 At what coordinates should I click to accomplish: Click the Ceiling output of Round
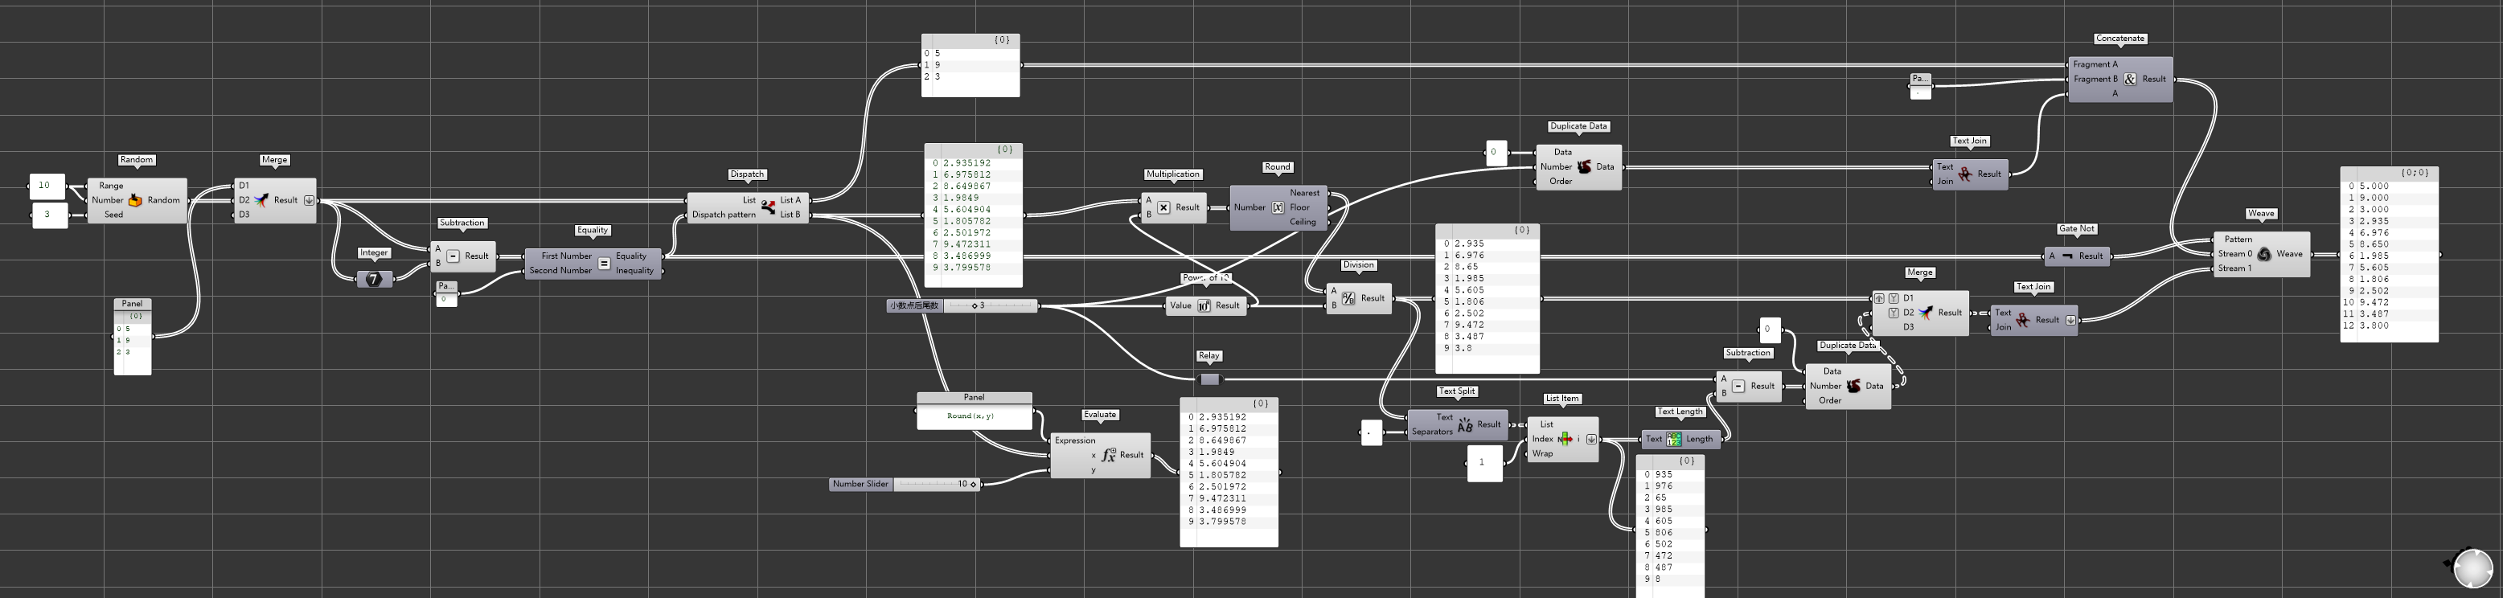(x=1302, y=221)
